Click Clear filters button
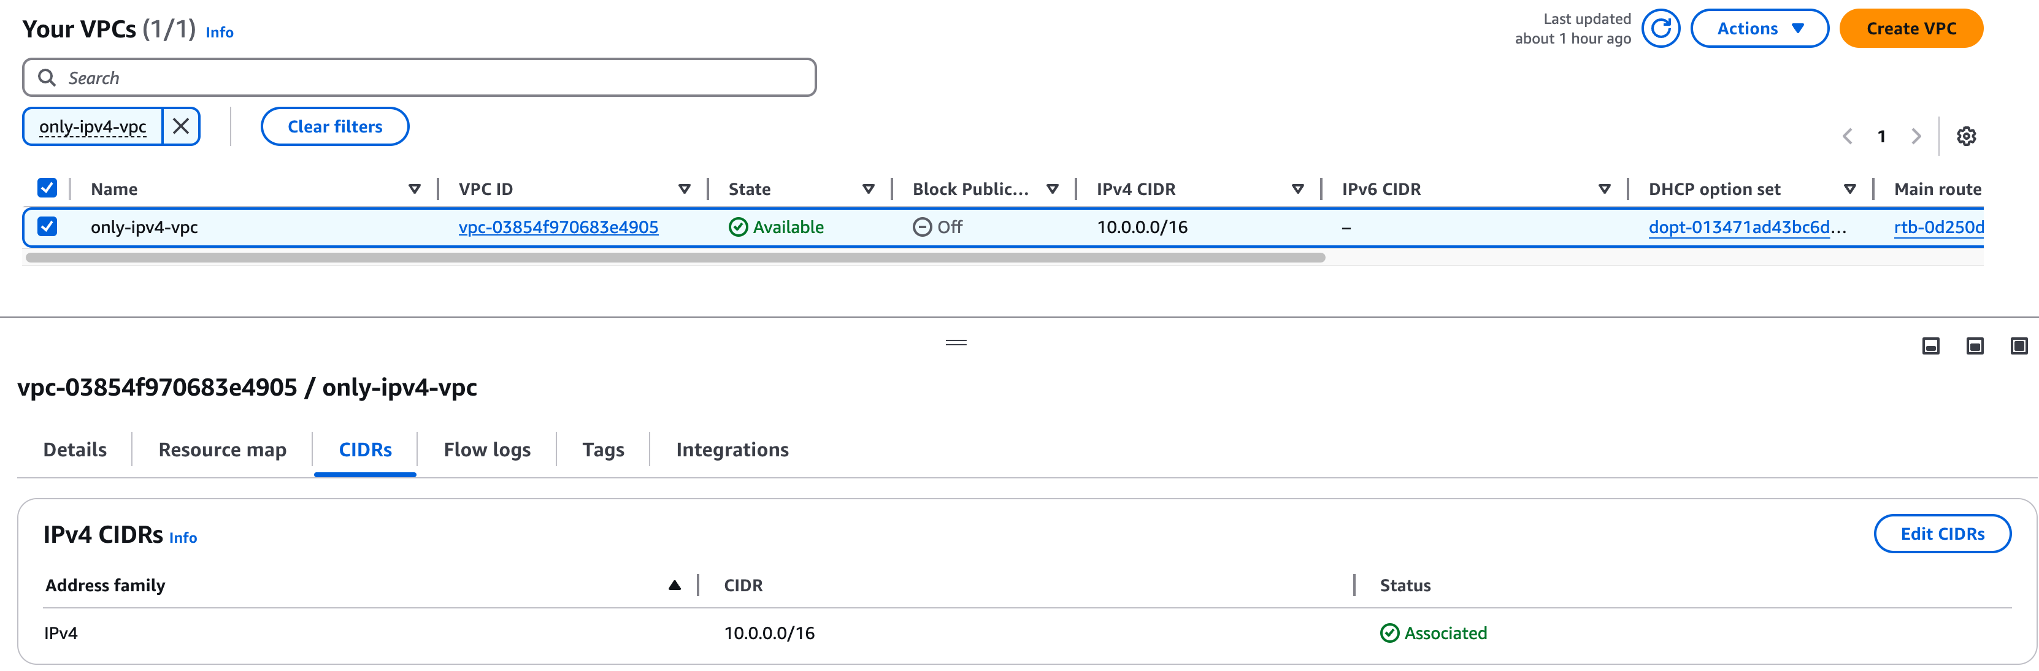This screenshot has width=2039, height=671. [335, 126]
